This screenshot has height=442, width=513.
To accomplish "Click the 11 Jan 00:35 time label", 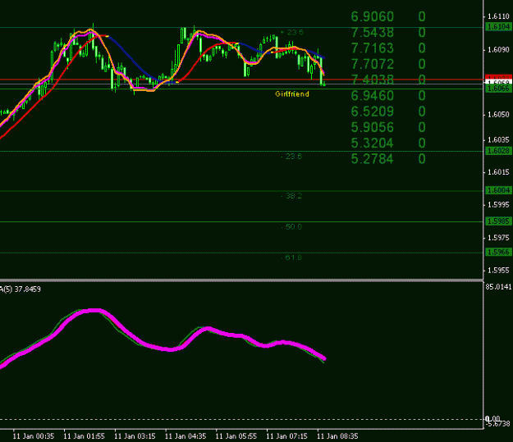I will tap(34, 436).
